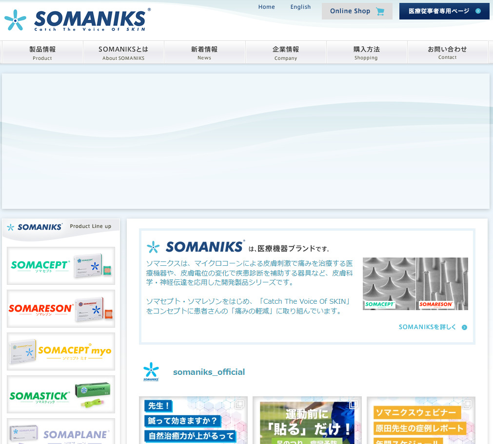
Task: Open the Home link
Action: [266, 7]
